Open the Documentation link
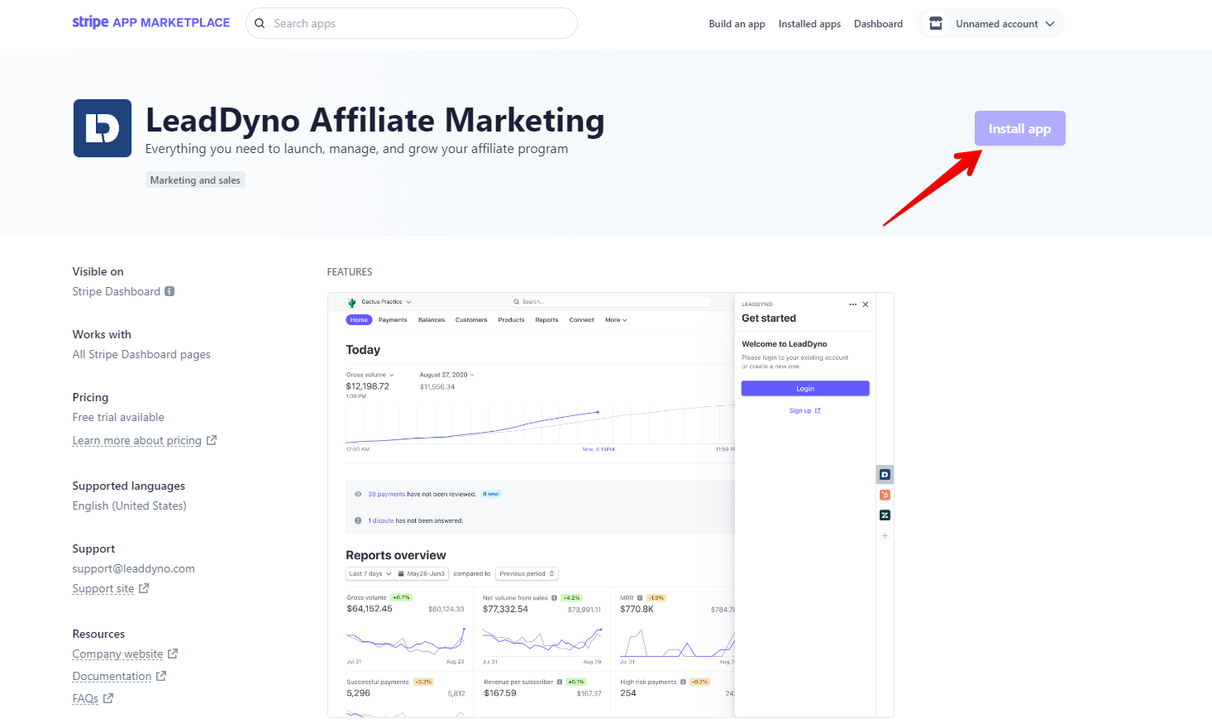This screenshot has height=728, width=1212. (112, 676)
